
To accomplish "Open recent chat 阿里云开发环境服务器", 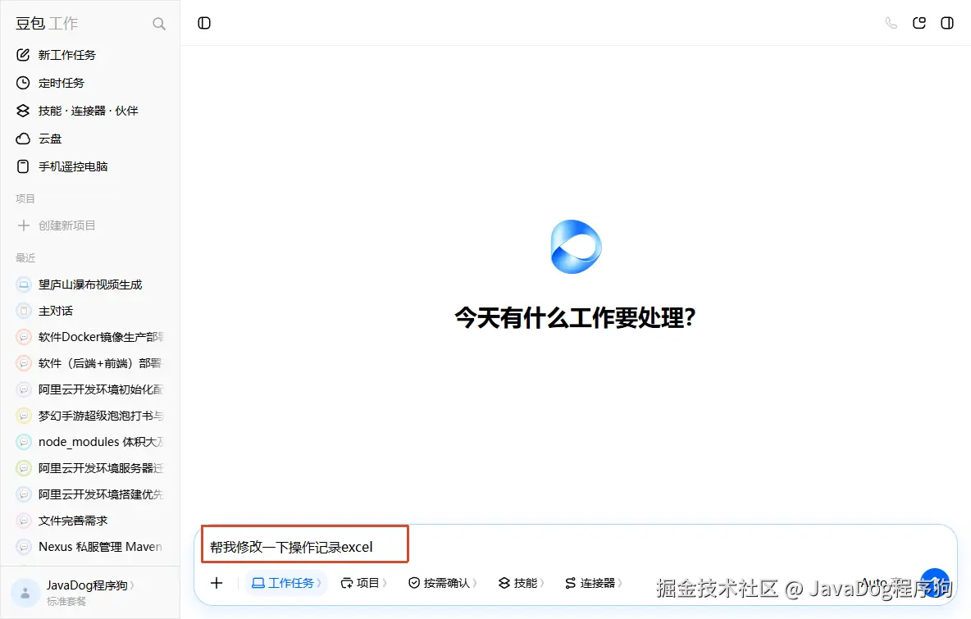I will click(89, 468).
